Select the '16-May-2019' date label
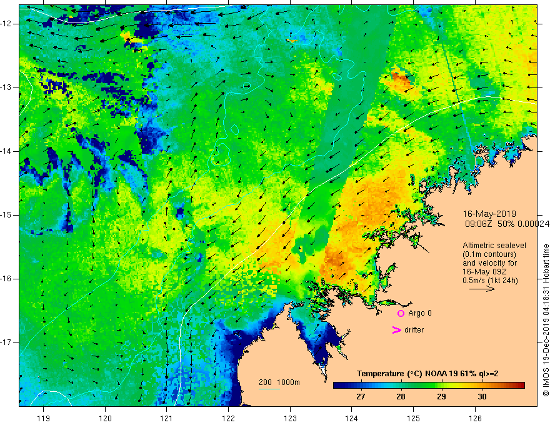This screenshot has width=550, height=425. (489, 214)
